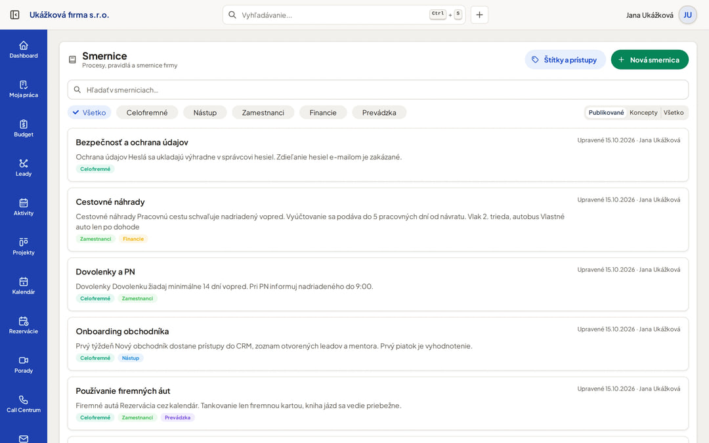Filter guidelines by Nástup tag
The height and width of the screenshot is (443, 709).
tap(205, 113)
